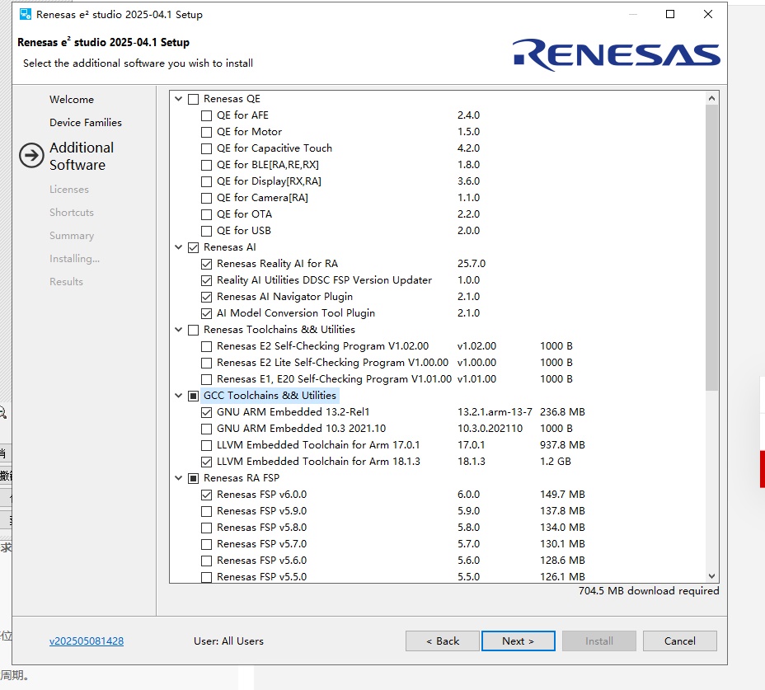765x690 pixels.
Task: Click the GCC Toolchains && Utilities label
Action: pos(270,396)
